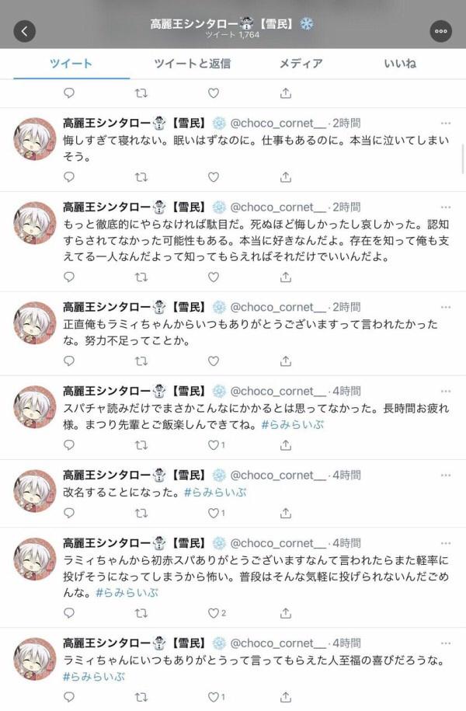466x711 pixels.
Task: Expand options for the 正直俺も tweet
Action: [x=446, y=308]
